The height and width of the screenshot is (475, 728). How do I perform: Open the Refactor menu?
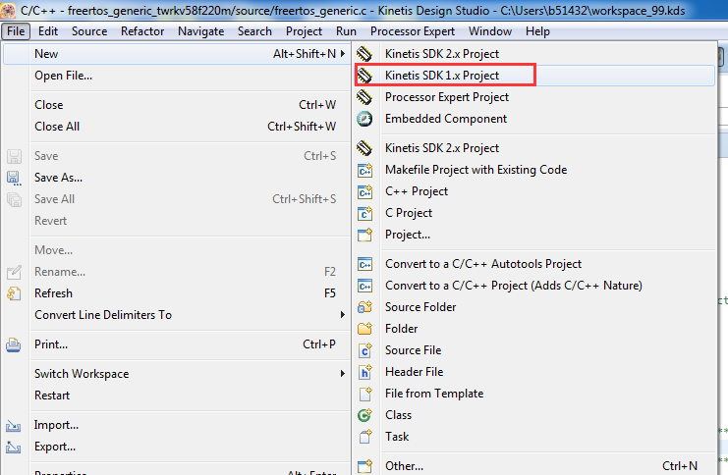coord(142,31)
